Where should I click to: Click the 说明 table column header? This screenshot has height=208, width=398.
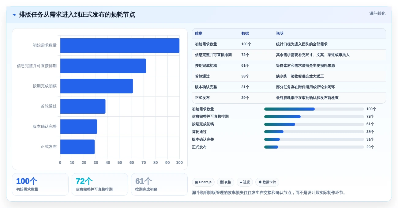pyautogui.click(x=280, y=34)
